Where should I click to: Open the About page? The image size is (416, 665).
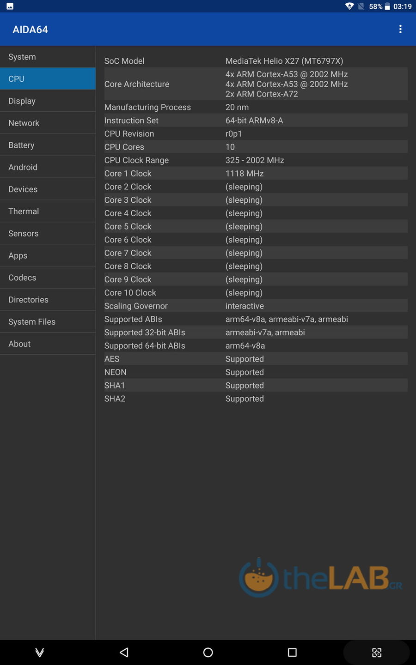pos(48,344)
